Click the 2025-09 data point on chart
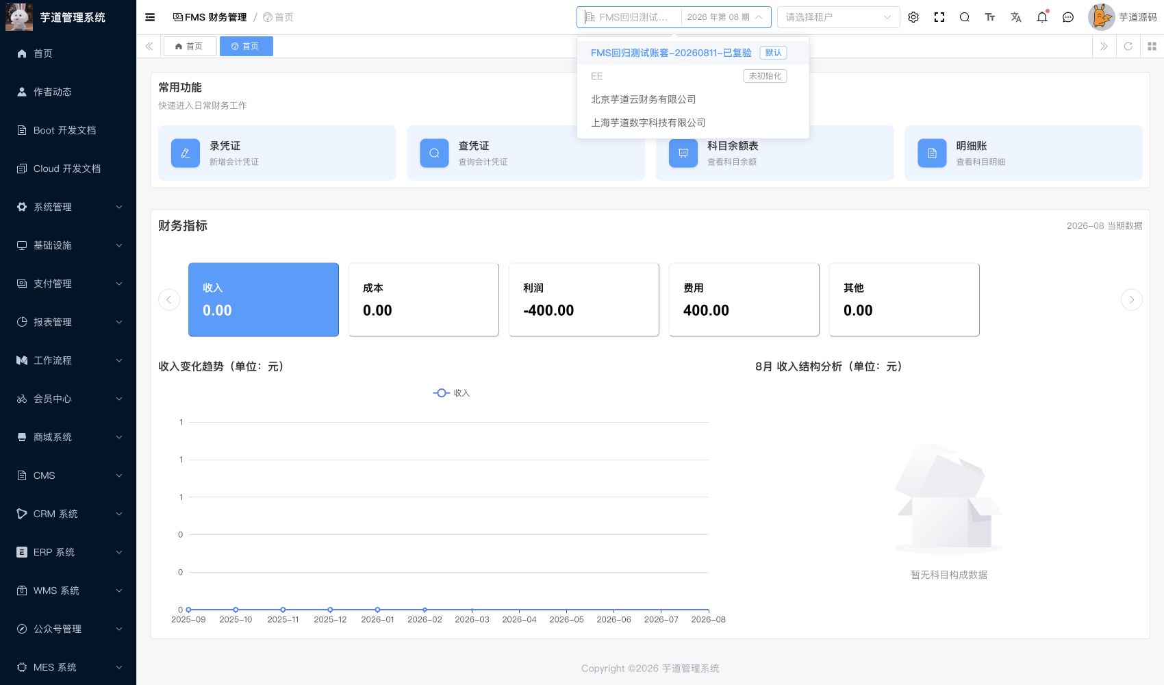The image size is (1164, 685). [x=188, y=610]
